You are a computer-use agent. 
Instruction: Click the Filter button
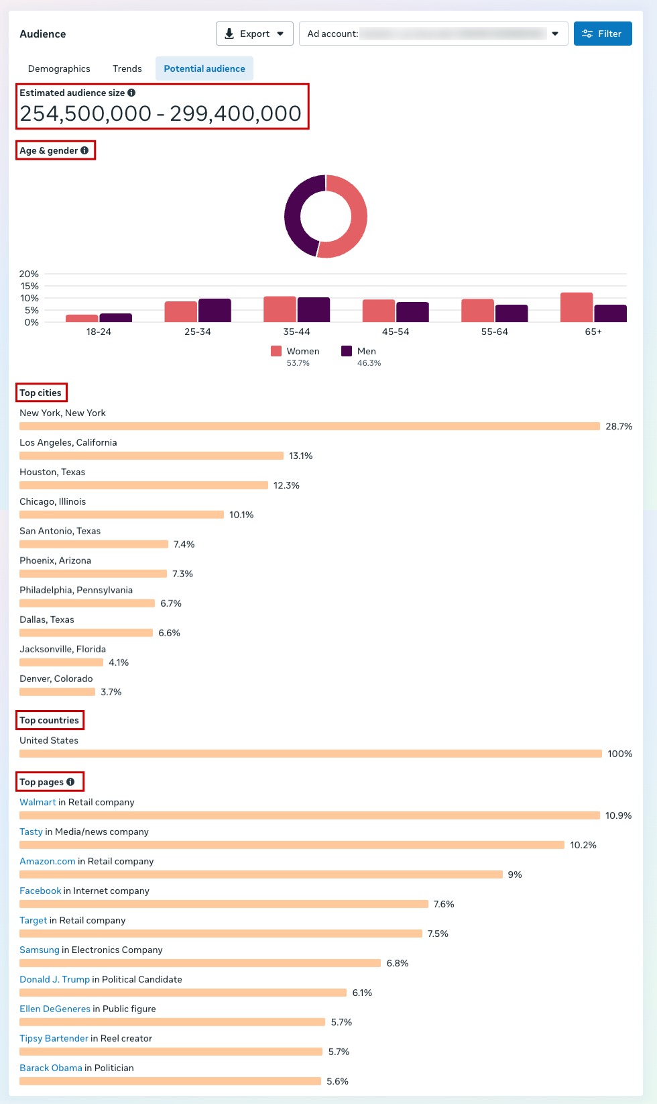tap(603, 34)
